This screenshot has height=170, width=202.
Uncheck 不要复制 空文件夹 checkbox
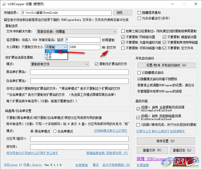tap(164, 48)
